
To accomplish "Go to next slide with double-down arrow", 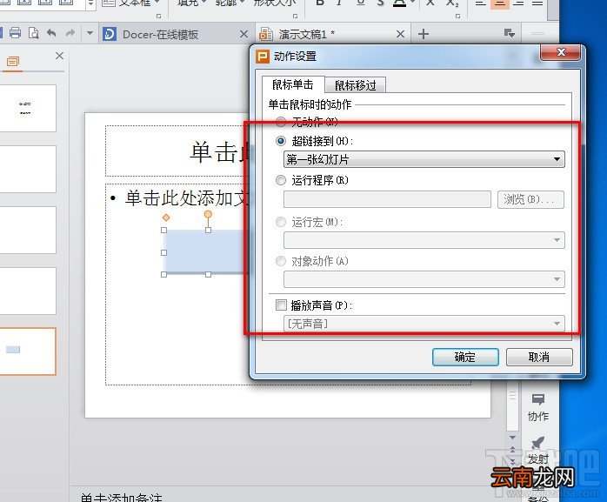I will (512, 461).
